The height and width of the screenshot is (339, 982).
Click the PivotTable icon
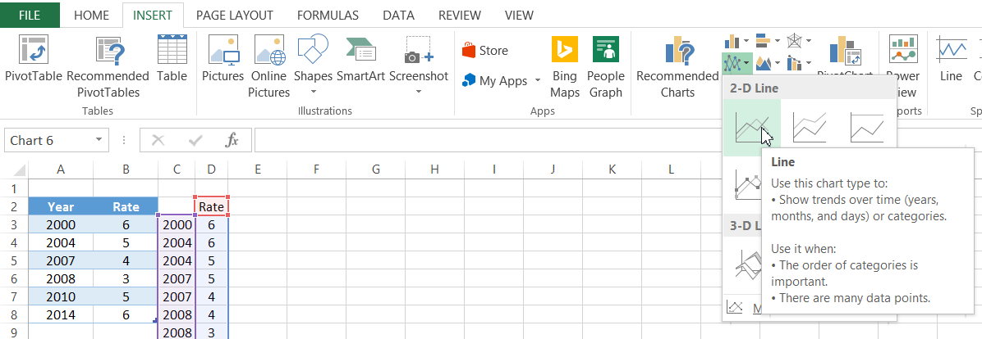click(33, 51)
